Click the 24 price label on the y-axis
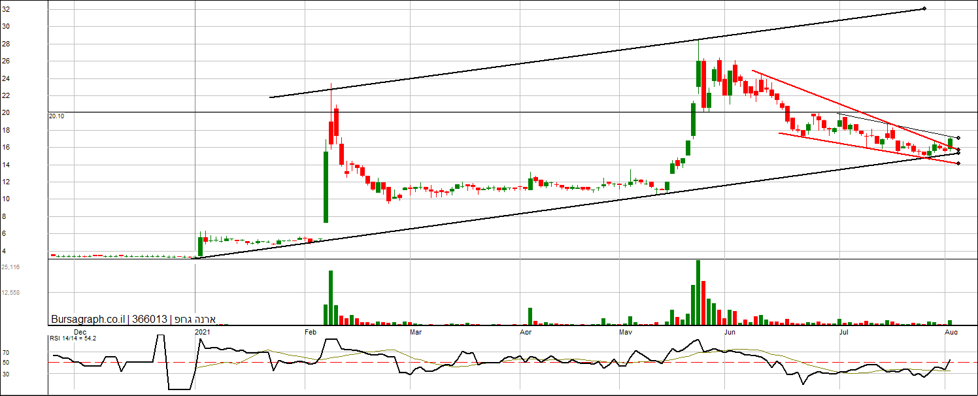The image size is (978, 396). tap(5, 79)
